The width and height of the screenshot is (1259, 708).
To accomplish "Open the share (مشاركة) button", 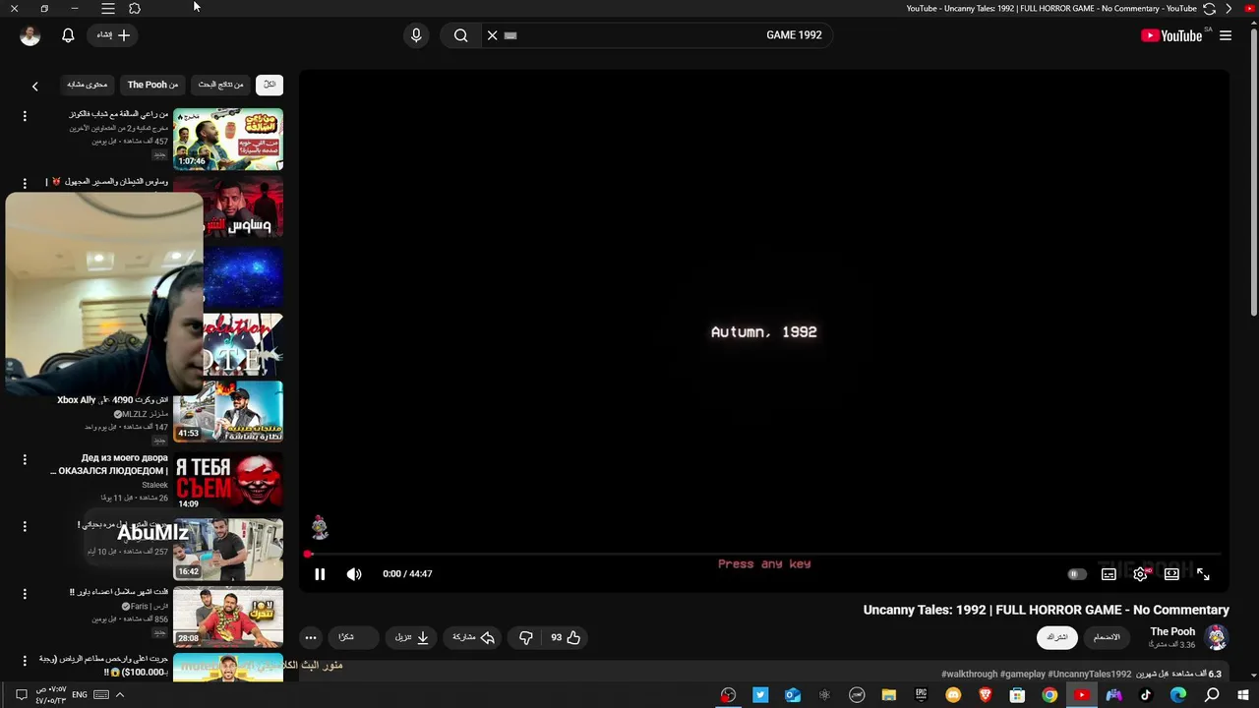I will 473,637.
